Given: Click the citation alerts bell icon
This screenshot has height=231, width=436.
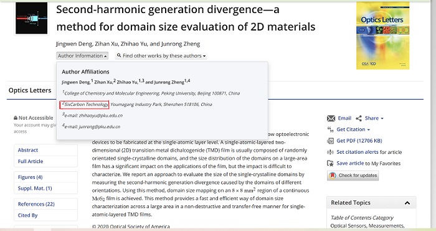Looking at the screenshot, I should pyautogui.click(x=330, y=152).
